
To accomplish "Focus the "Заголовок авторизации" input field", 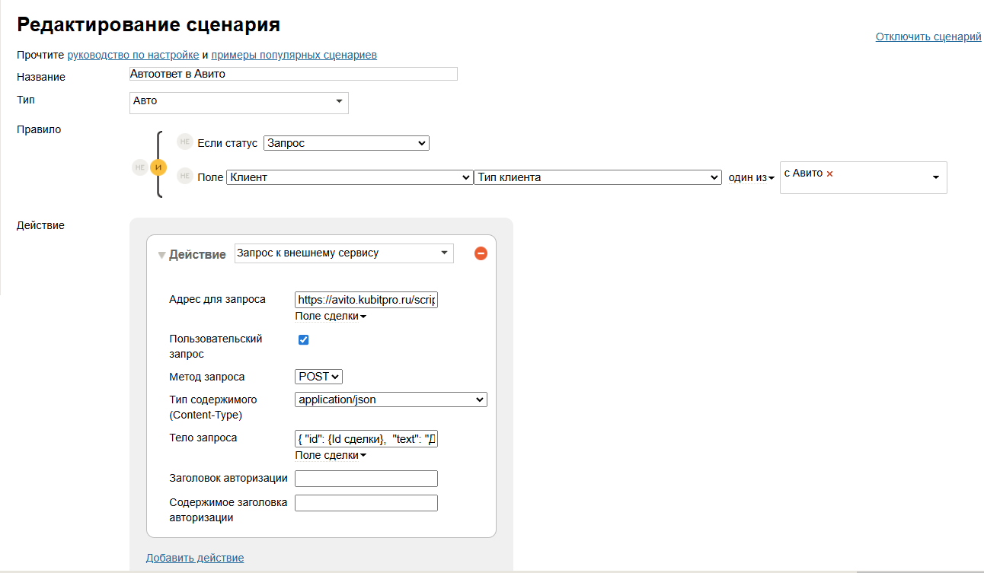I will [366, 479].
